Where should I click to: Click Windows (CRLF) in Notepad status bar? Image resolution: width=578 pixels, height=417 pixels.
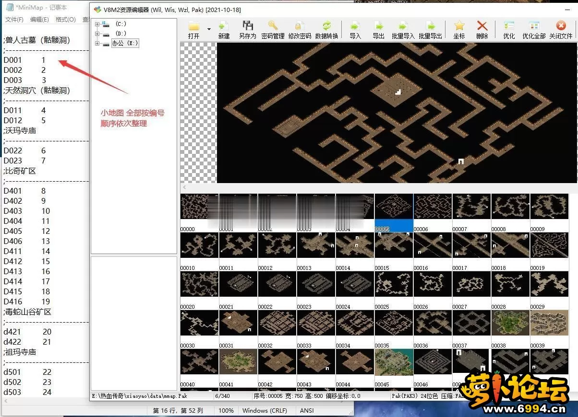pyautogui.click(x=265, y=410)
